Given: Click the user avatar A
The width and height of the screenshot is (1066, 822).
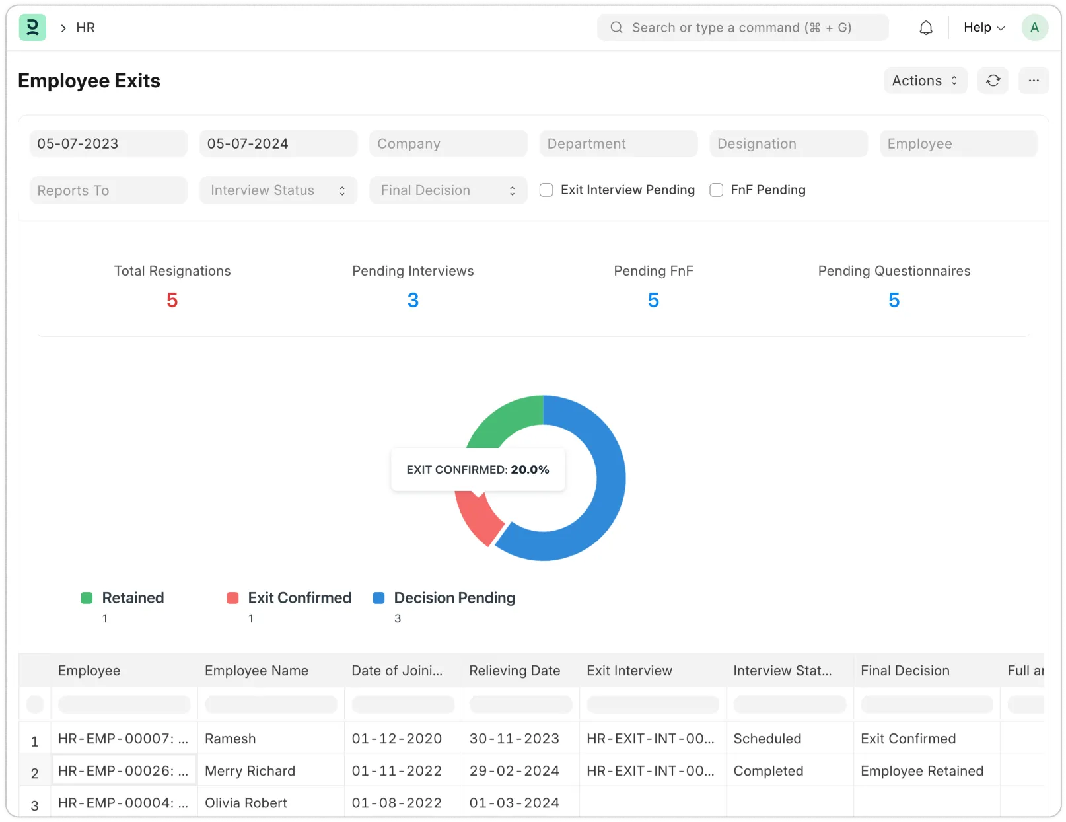Looking at the screenshot, I should [1034, 28].
